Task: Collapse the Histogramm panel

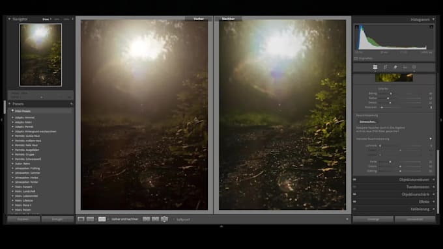Action: point(433,20)
